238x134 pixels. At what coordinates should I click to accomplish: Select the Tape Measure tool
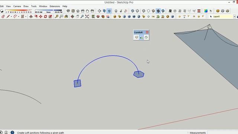pos(57,16)
